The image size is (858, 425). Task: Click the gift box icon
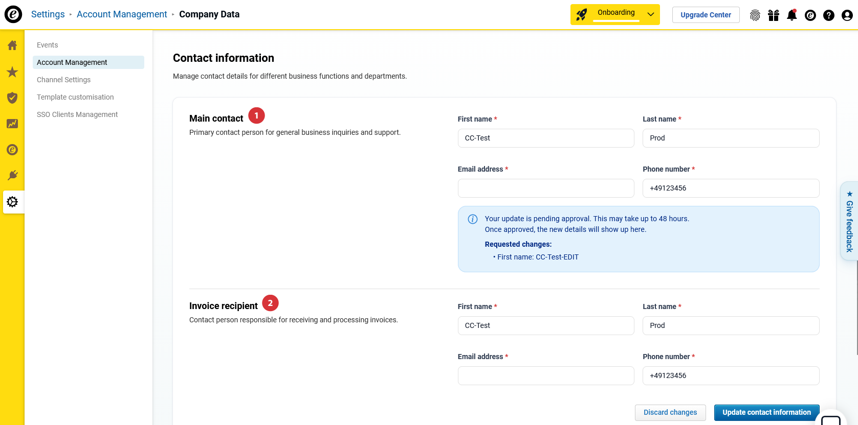(x=773, y=15)
